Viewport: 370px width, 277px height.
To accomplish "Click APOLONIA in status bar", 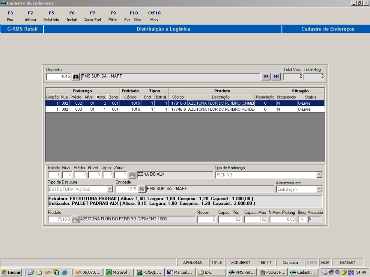I will coord(192,262).
